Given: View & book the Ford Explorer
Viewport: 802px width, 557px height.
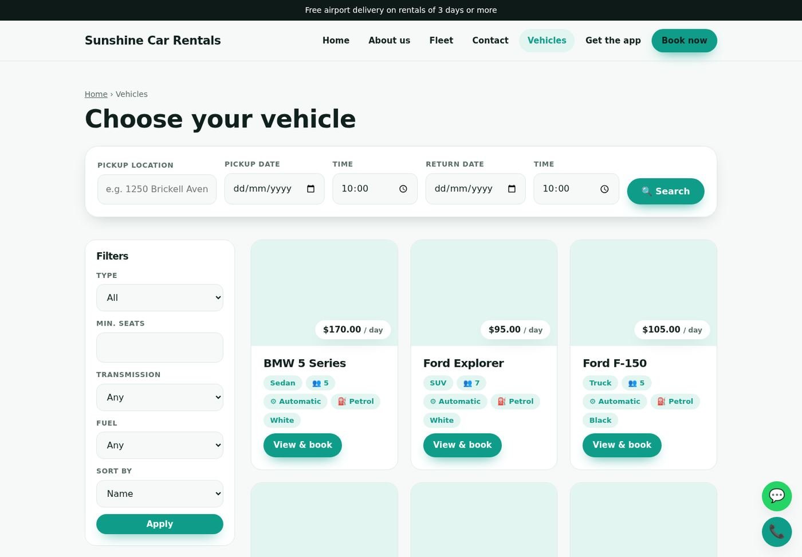Looking at the screenshot, I should pos(462,445).
